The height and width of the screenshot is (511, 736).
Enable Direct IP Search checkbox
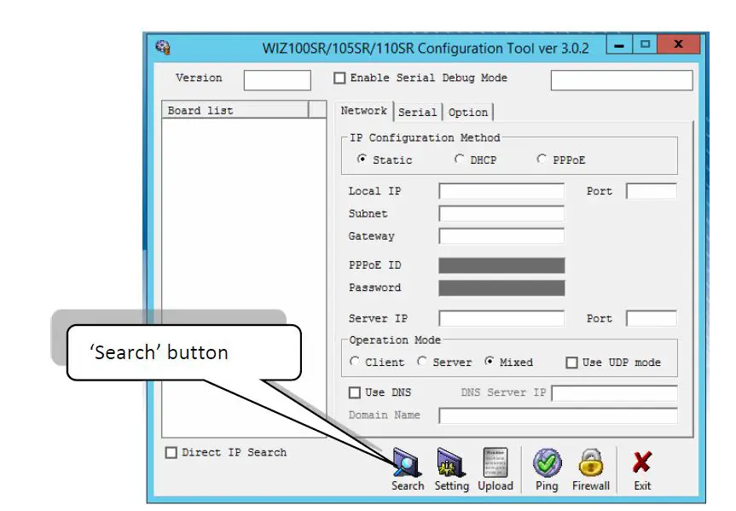pos(171,453)
